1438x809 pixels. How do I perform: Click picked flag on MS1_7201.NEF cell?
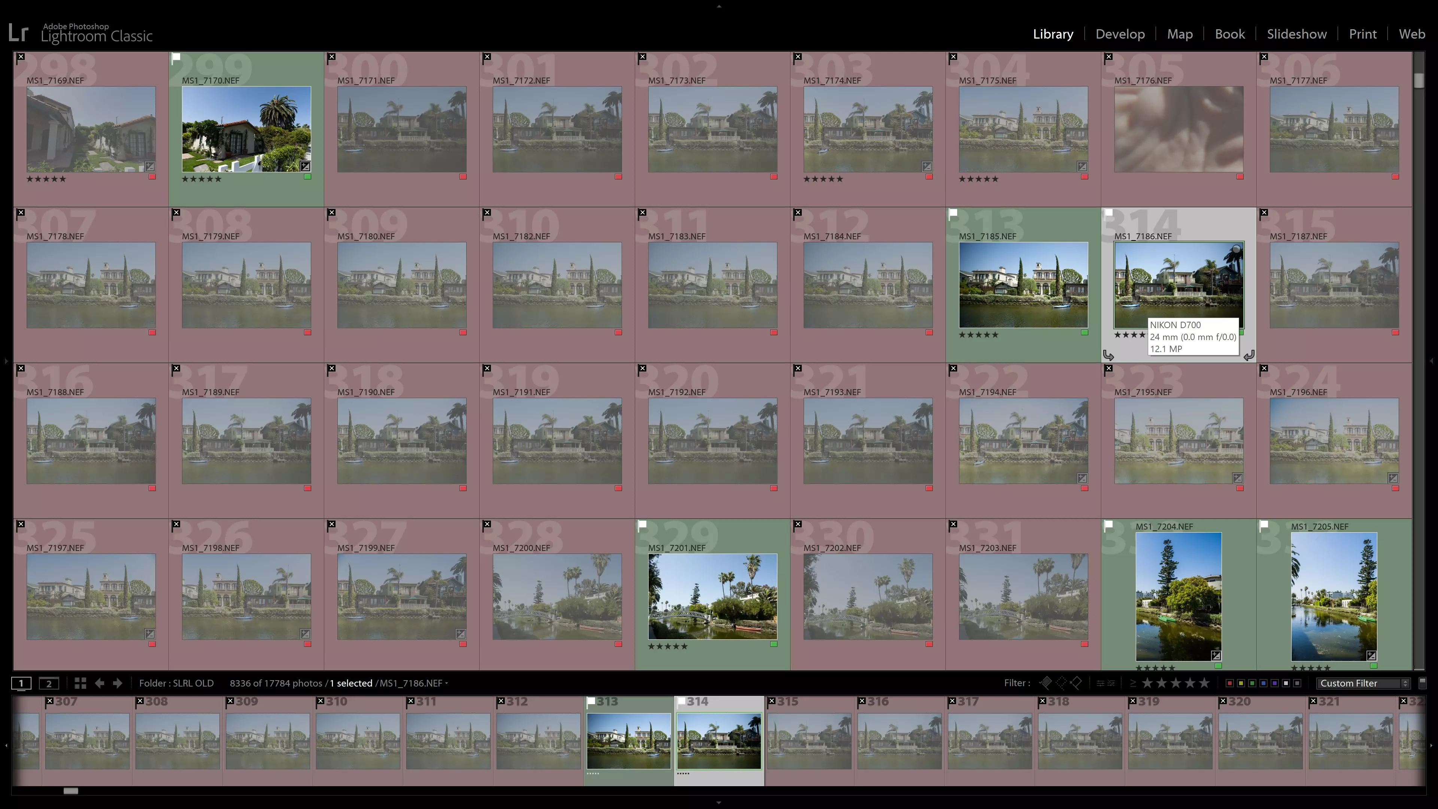point(642,524)
